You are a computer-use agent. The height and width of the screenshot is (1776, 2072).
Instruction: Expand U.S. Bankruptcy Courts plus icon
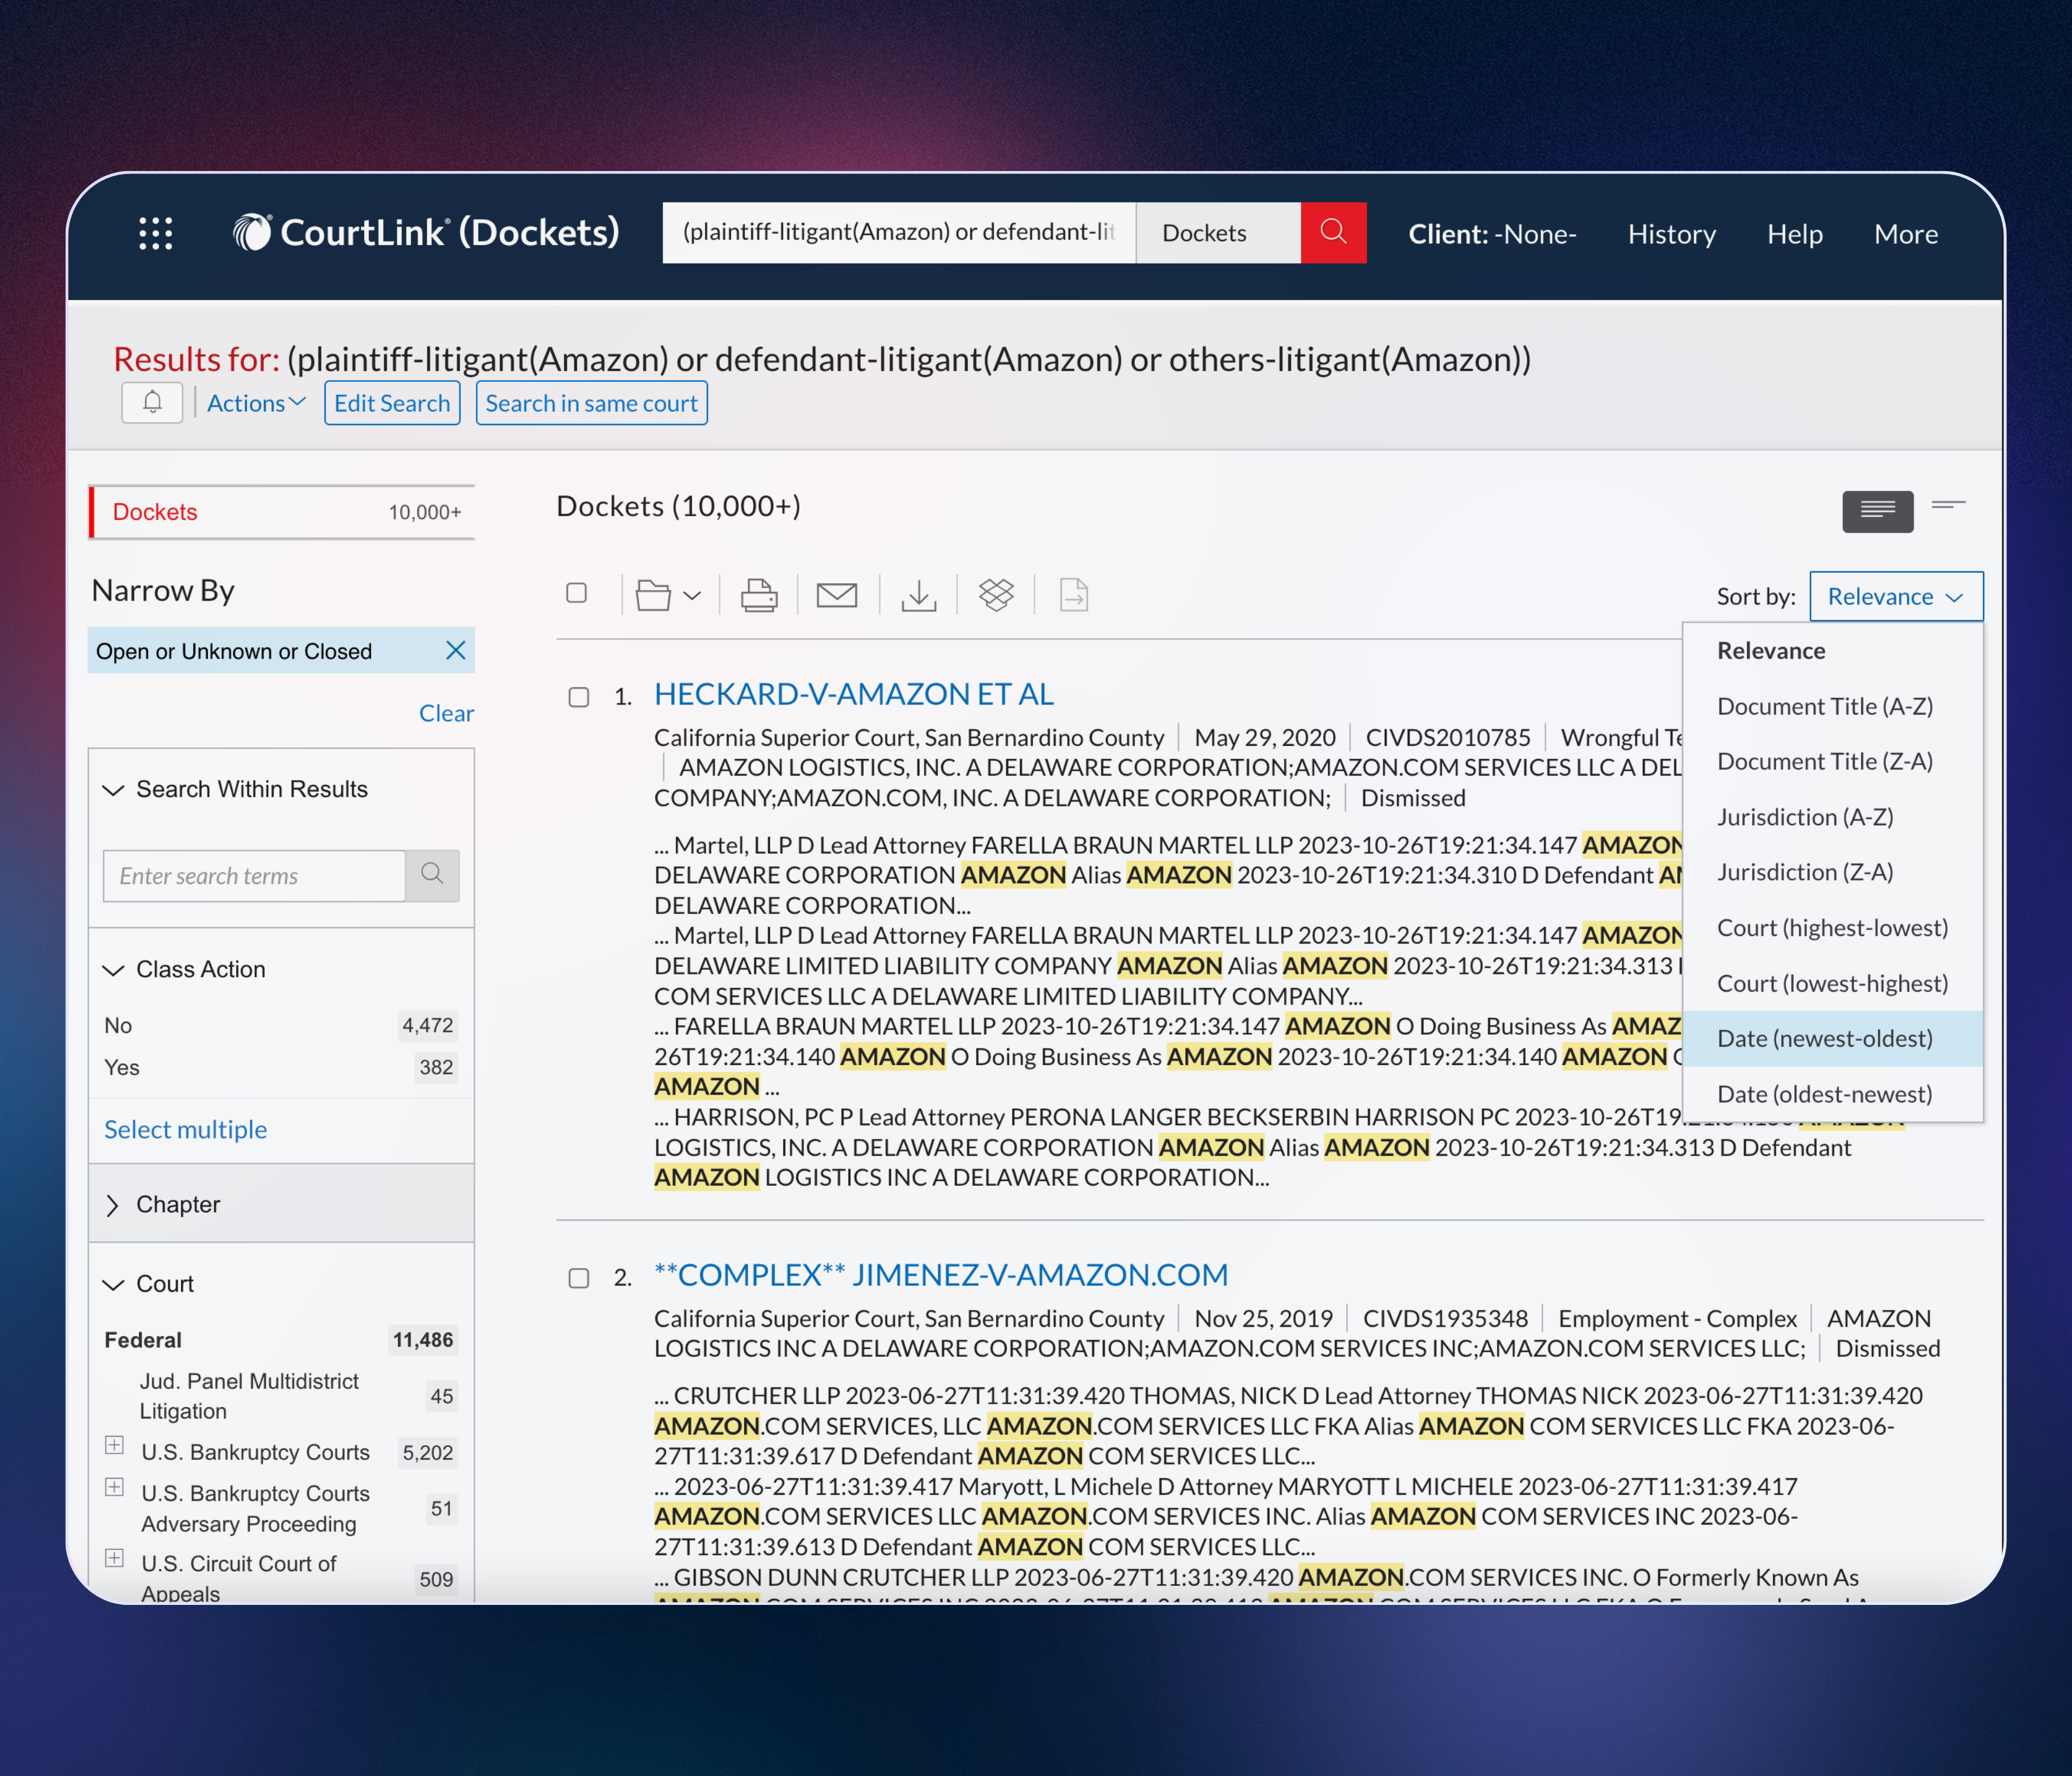[115, 1445]
